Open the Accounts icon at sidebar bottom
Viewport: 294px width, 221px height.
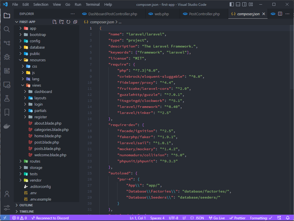coord(7,194)
